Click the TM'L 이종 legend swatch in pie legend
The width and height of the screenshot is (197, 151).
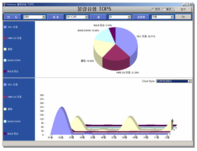click(5, 27)
